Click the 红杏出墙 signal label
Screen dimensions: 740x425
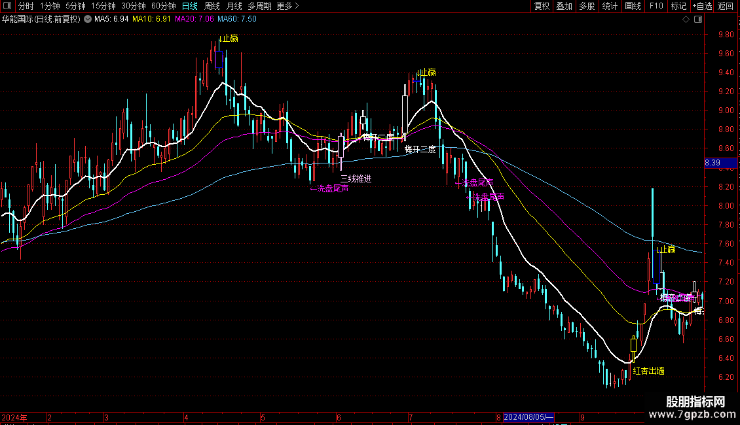click(648, 371)
